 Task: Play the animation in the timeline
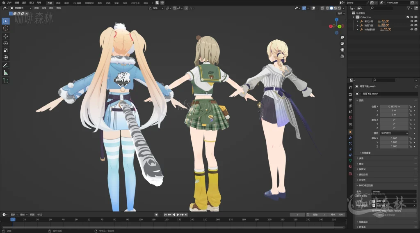[178, 215]
